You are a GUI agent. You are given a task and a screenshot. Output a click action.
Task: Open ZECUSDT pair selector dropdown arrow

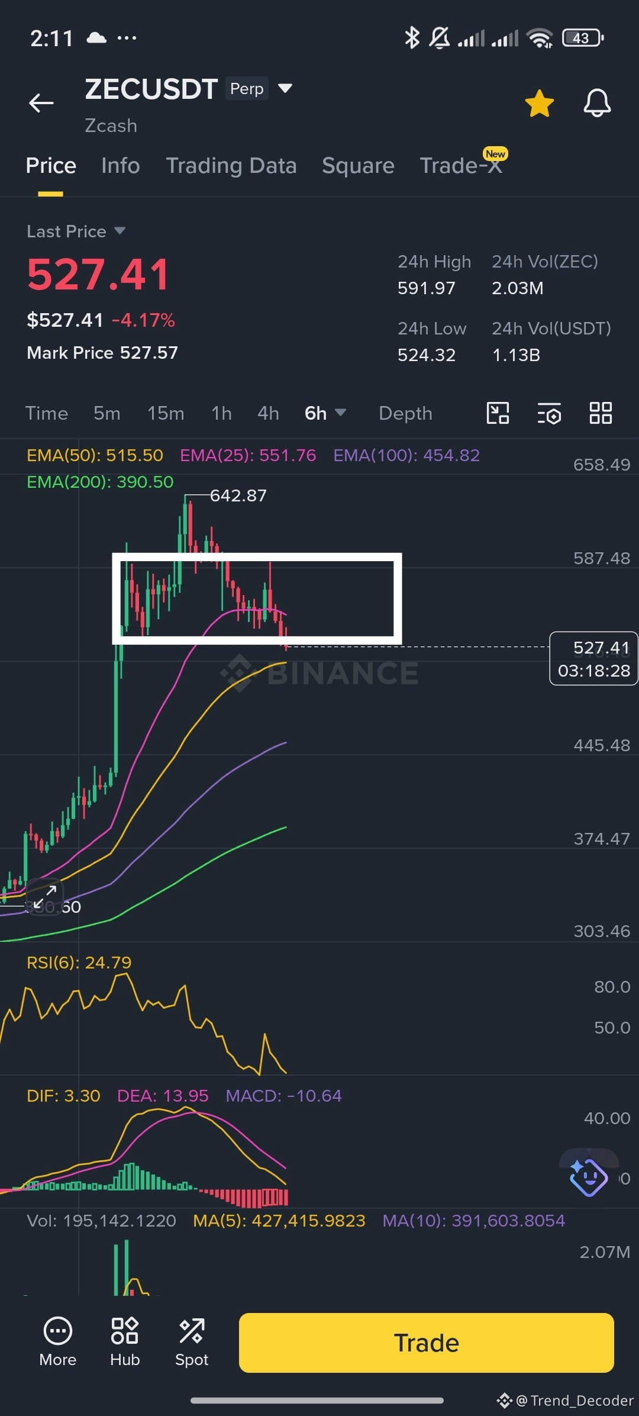pyautogui.click(x=285, y=88)
